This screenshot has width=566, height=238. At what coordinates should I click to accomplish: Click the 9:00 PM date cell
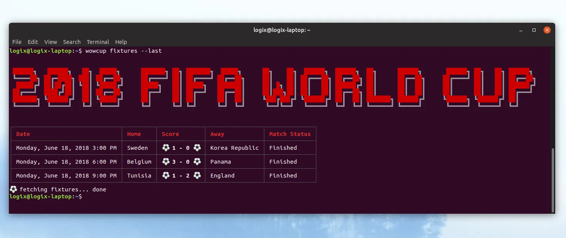pos(66,176)
